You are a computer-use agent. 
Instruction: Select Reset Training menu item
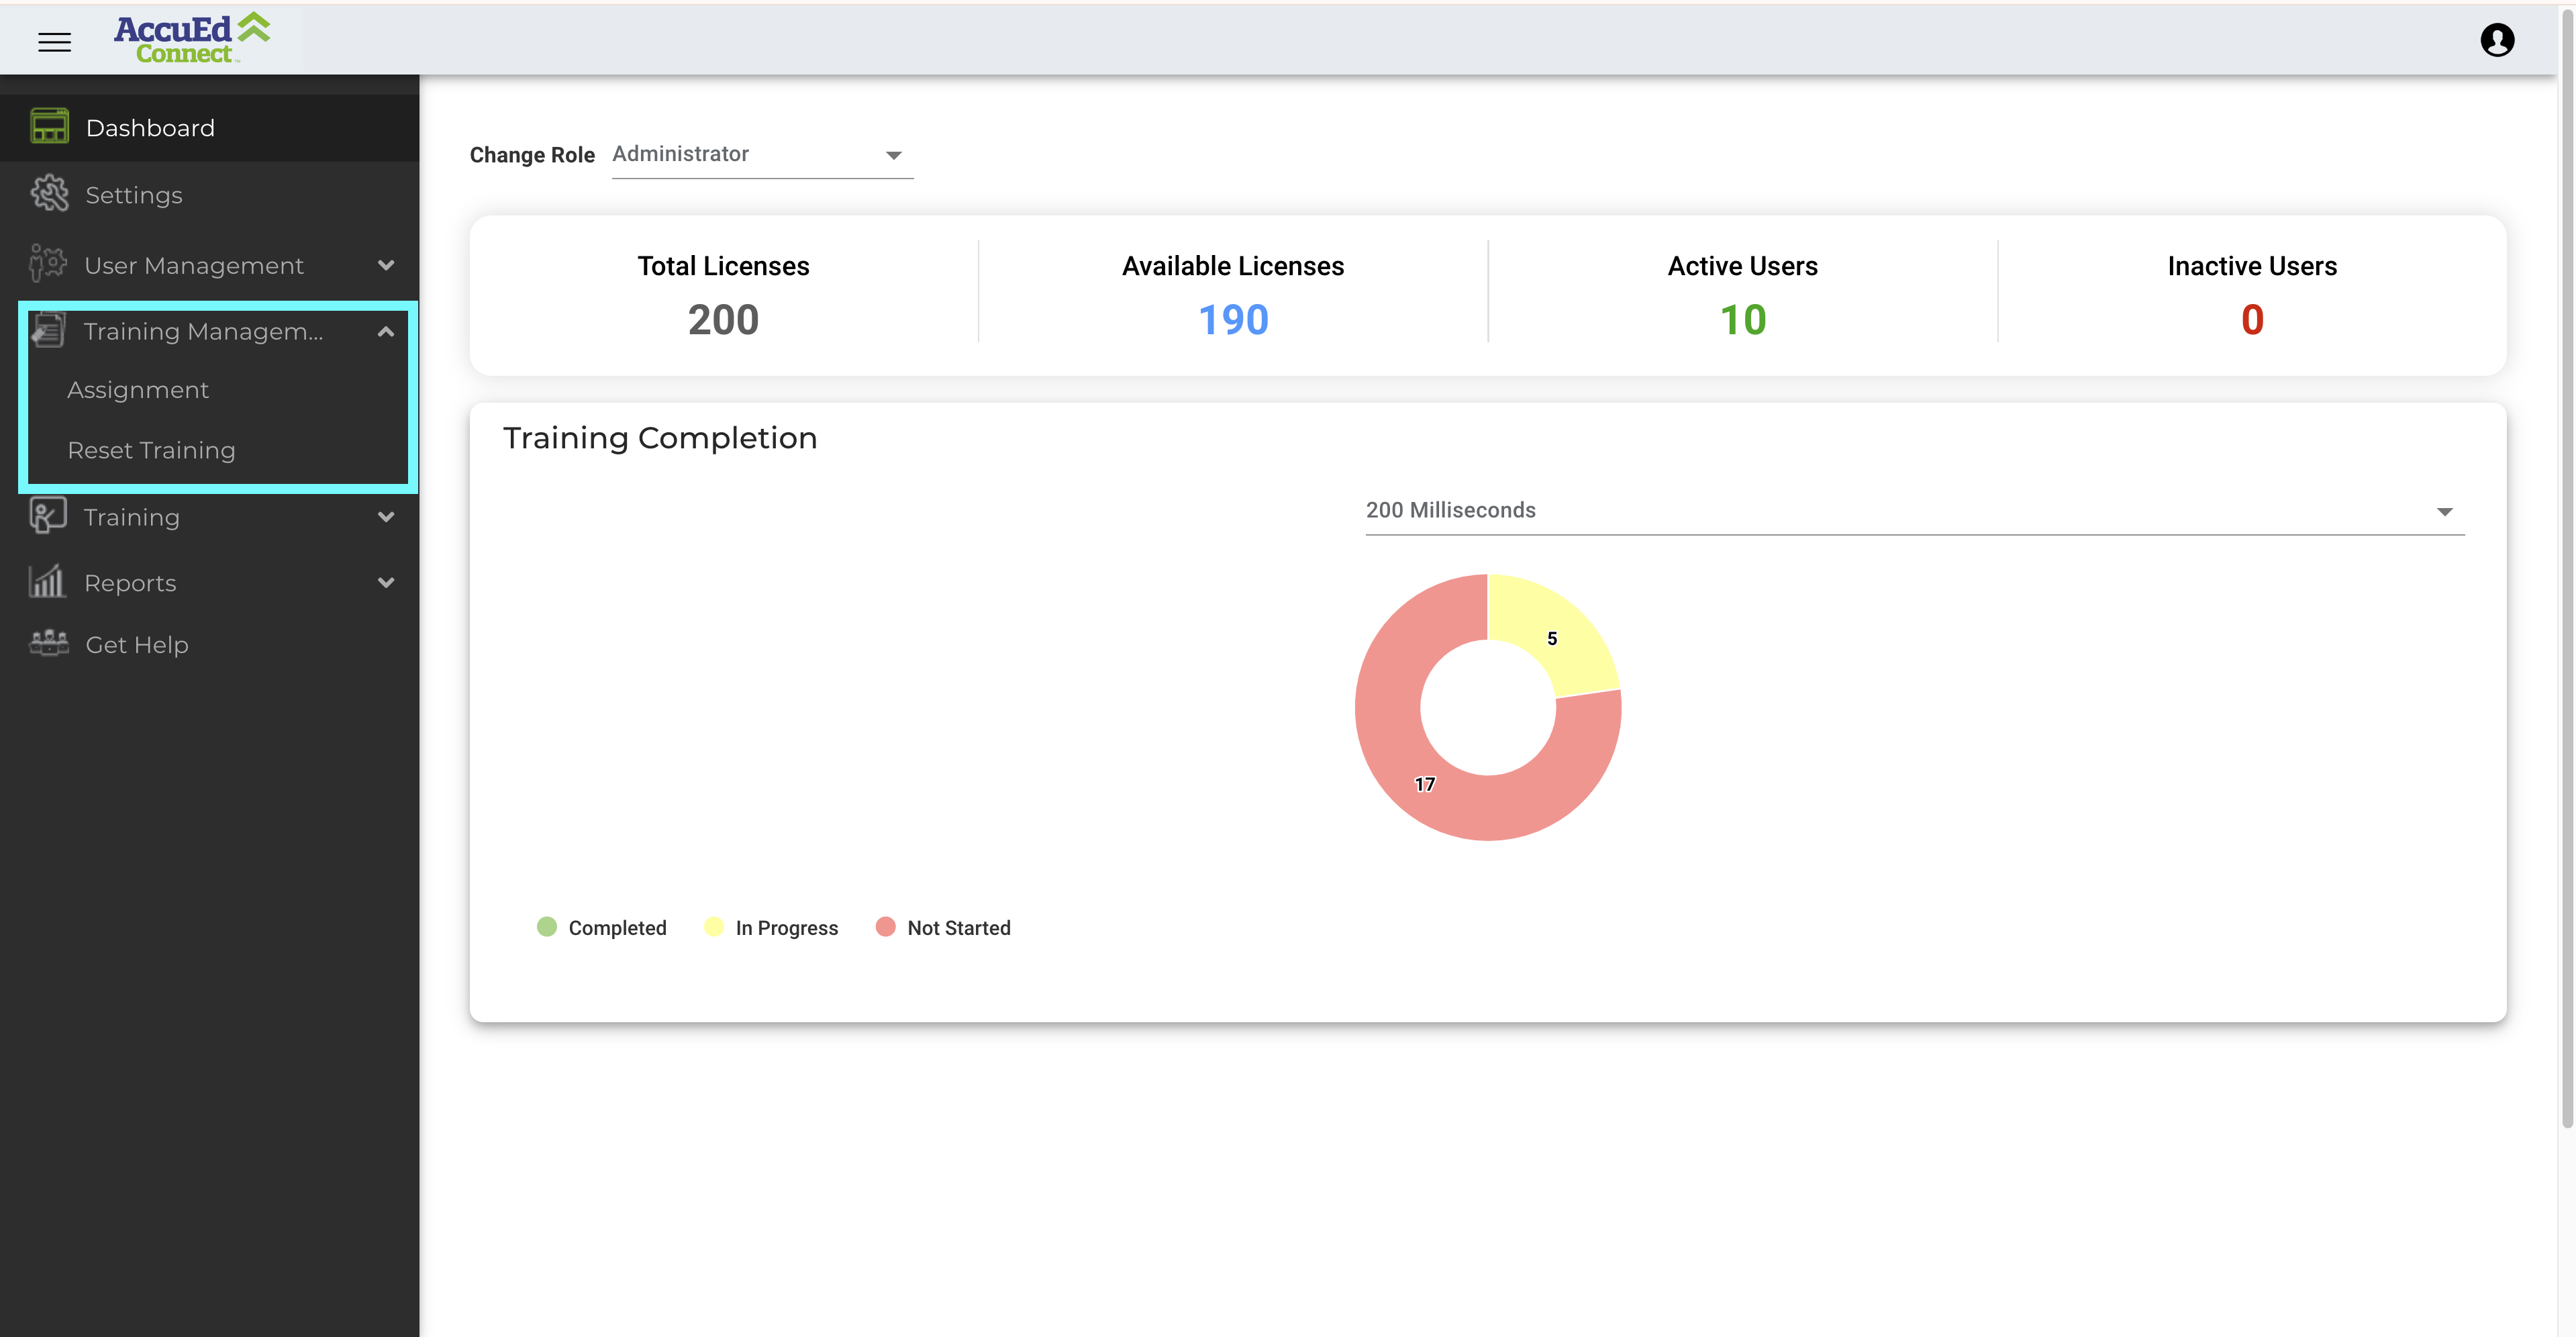click(151, 450)
